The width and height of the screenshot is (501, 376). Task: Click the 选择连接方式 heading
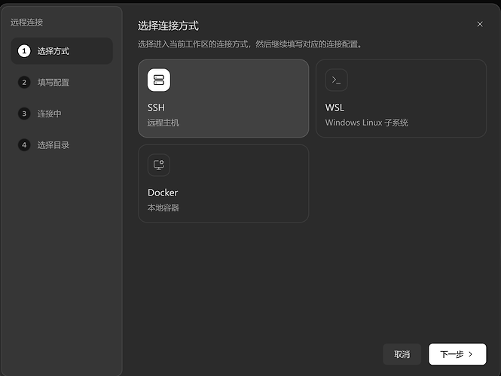coord(169,26)
